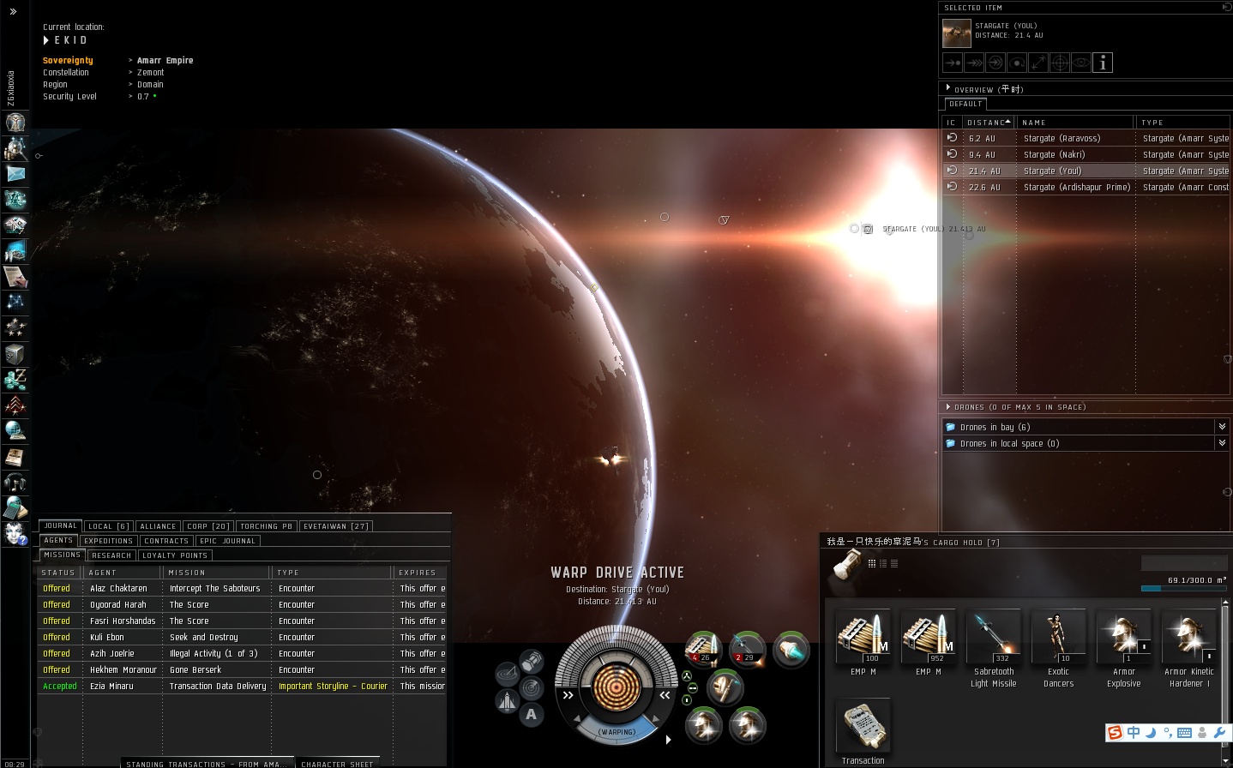Image resolution: width=1233 pixels, height=768 pixels.
Task: Toggle the autocannon module with 26 charges
Action: pos(703,650)
